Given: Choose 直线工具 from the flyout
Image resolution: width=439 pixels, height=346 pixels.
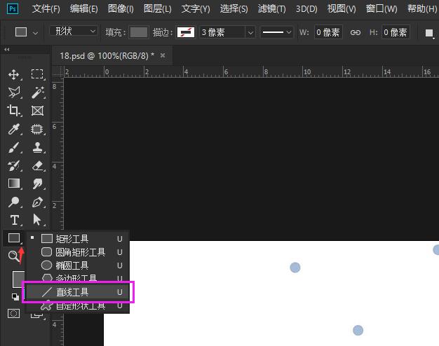Looking at the screenshot, I should click(x=78, y=292).
